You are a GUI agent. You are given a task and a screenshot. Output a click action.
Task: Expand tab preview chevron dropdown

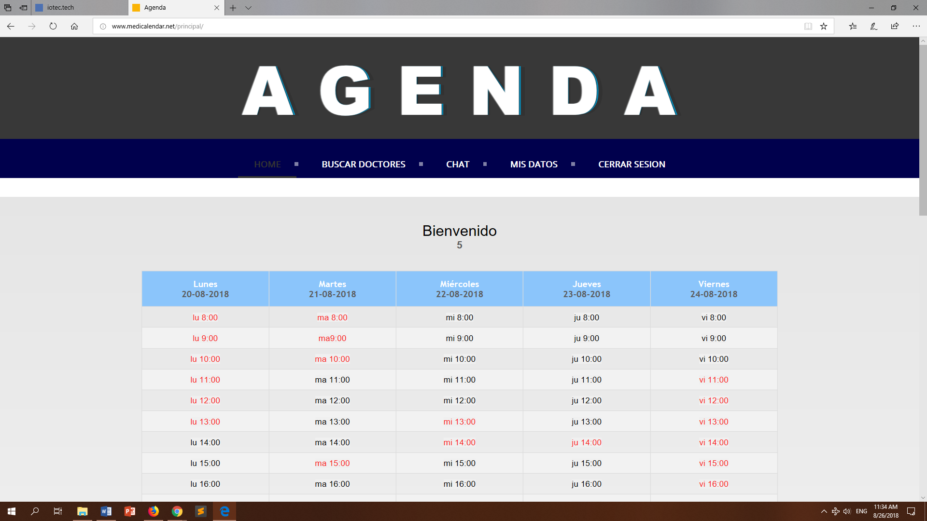(248, 8)
